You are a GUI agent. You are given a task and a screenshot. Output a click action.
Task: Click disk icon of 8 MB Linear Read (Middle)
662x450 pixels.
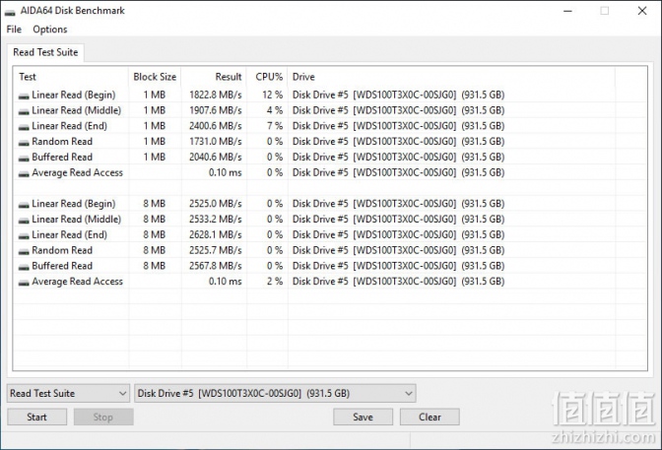pyautogui.click(x=24, y=221)
